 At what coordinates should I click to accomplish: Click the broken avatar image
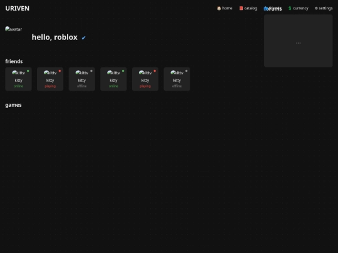pyautogui.click(x=14, y=29)
